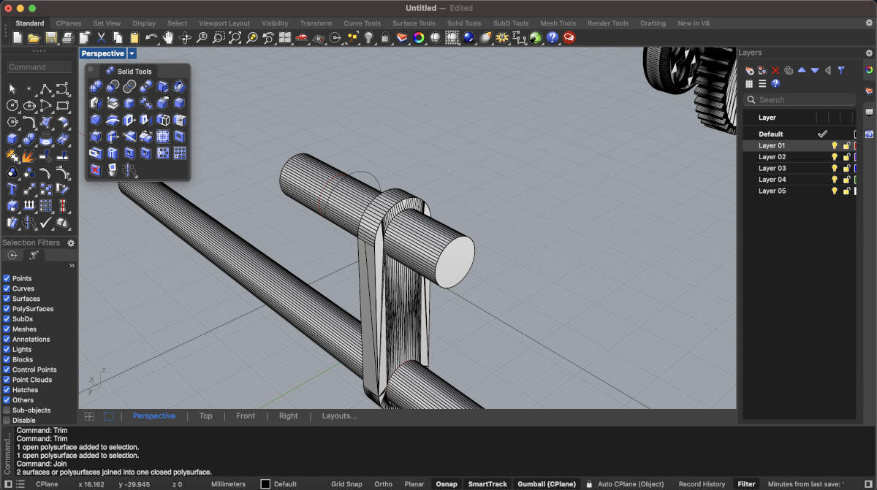
Task: Click Boolean Union in Solid Tools
Action: [x=96, y=87]
